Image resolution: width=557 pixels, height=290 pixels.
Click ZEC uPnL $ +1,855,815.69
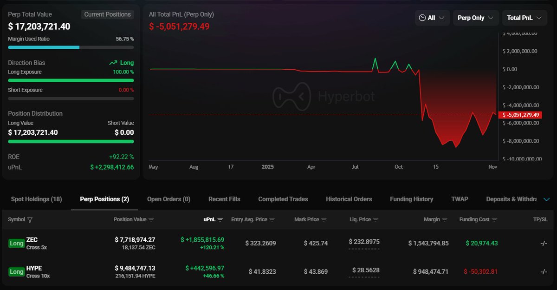(x=202, y=240)
